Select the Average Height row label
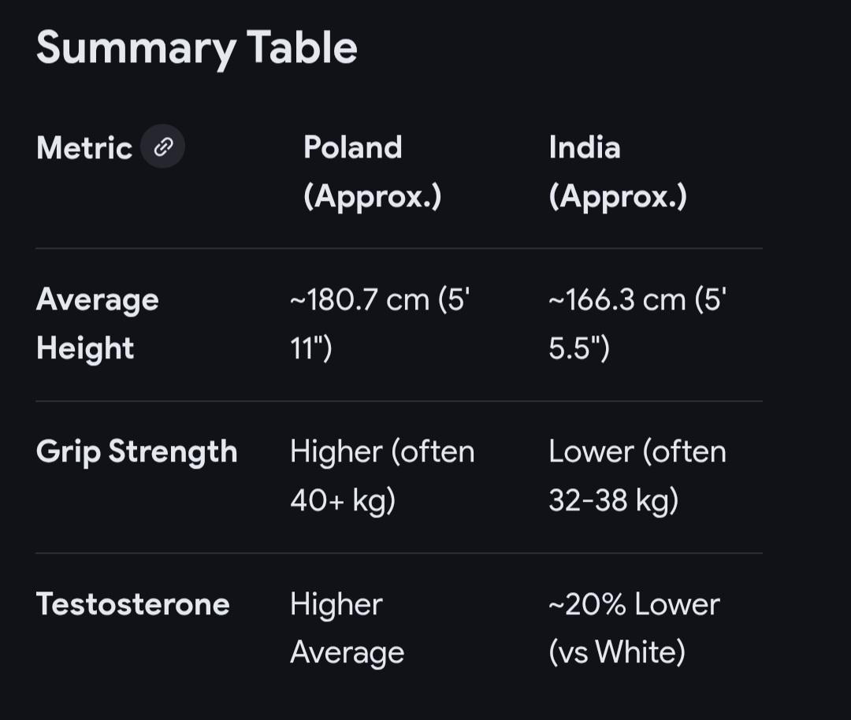The height and width of the screenshot is (720, 851). [98, 324]
